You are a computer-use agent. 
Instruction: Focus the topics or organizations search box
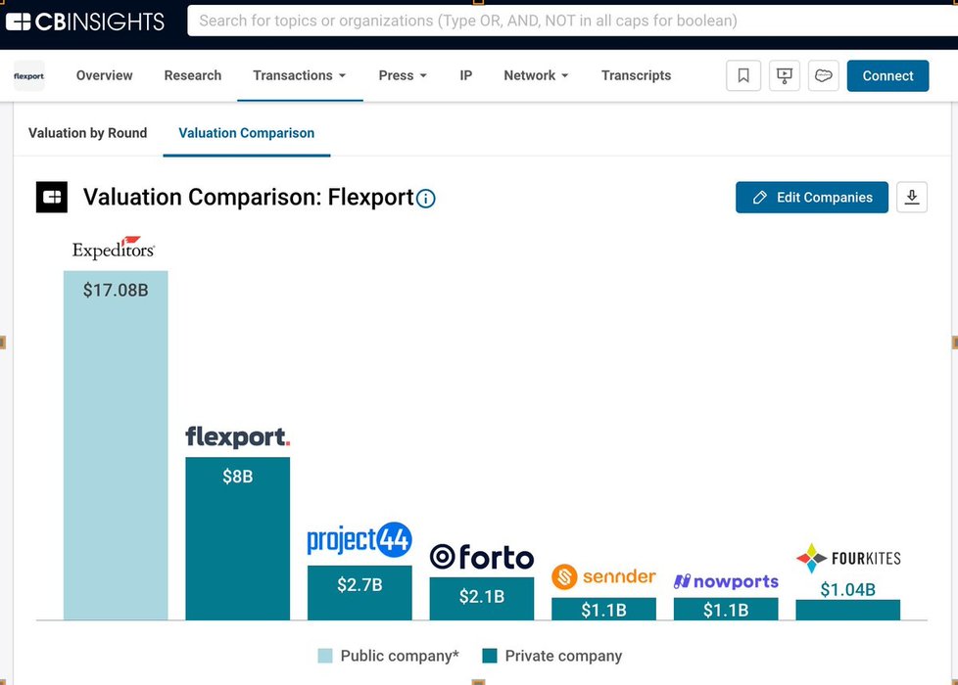click(568, 20)
